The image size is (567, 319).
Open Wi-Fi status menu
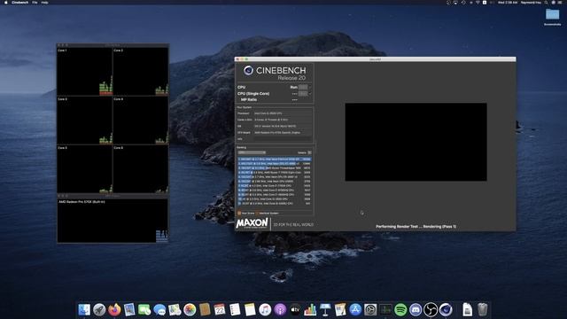tap(478, 3)
